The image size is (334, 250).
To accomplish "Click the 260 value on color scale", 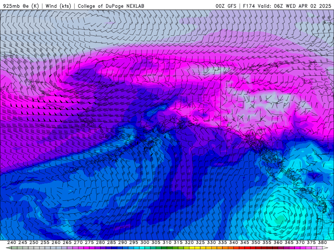I will pos(56,242).
